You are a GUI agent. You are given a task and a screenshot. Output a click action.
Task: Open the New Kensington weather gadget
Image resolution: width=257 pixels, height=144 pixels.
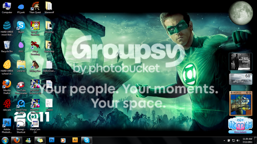pos(241,79)
